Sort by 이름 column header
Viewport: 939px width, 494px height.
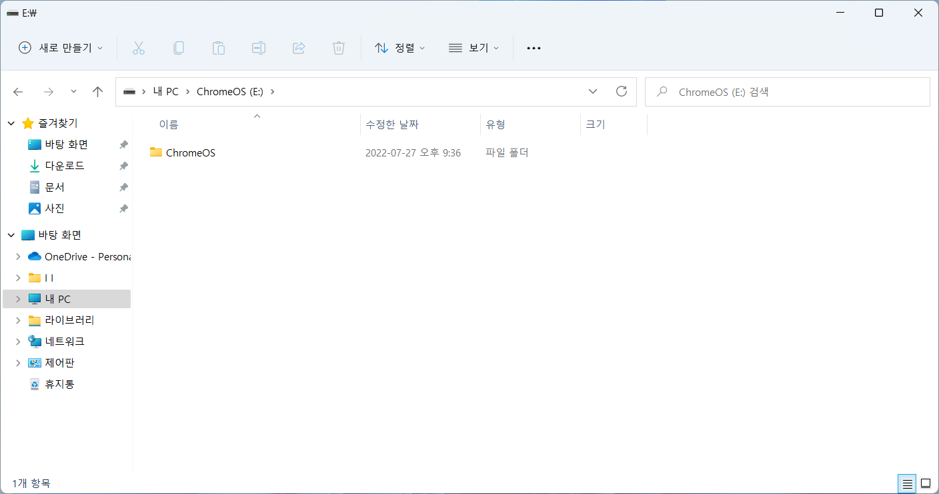[x=169, y=124]
